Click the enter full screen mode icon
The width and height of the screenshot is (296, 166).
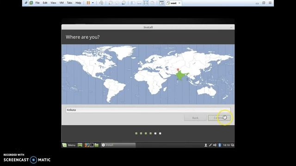click(x=146, y=3)
